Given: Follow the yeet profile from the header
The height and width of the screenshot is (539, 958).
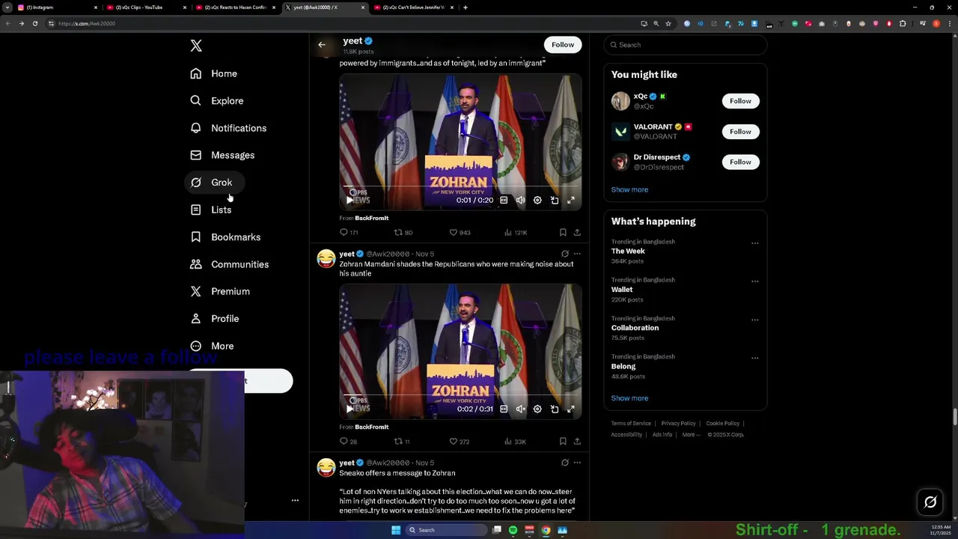Looking at the screenshot, I should [563, 45].
